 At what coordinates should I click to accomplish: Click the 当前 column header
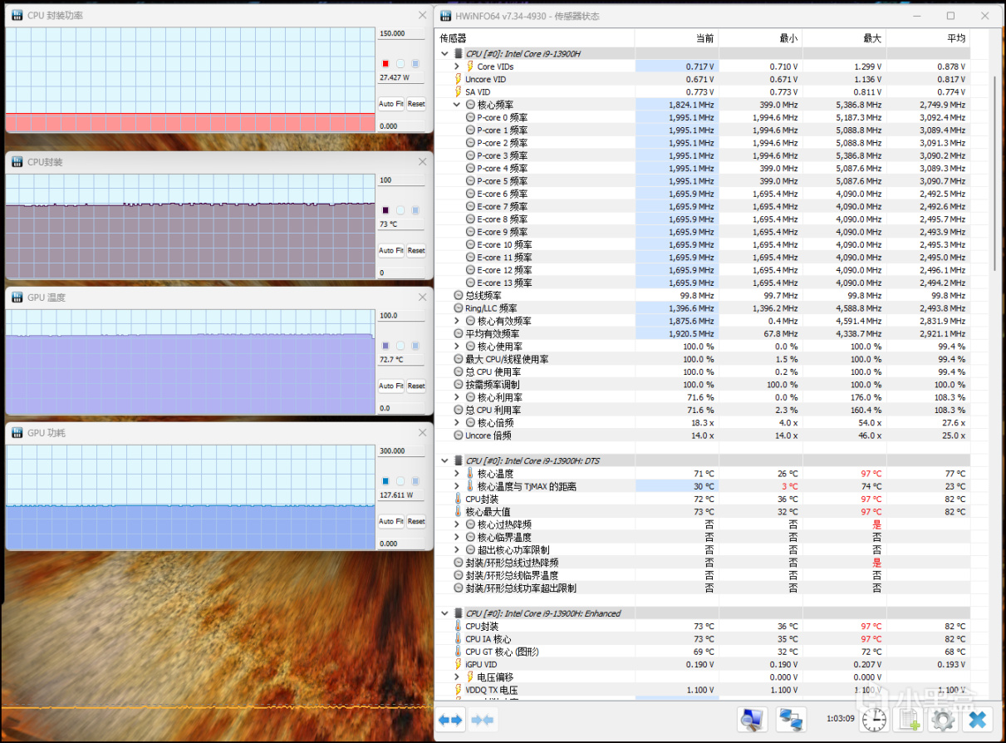[x=676, y=38]
